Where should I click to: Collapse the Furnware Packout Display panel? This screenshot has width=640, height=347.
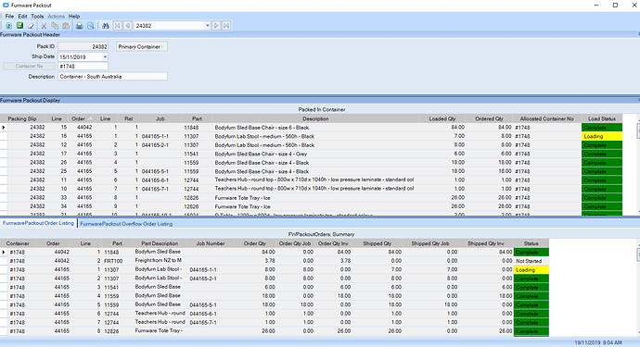tap(638, 100)
